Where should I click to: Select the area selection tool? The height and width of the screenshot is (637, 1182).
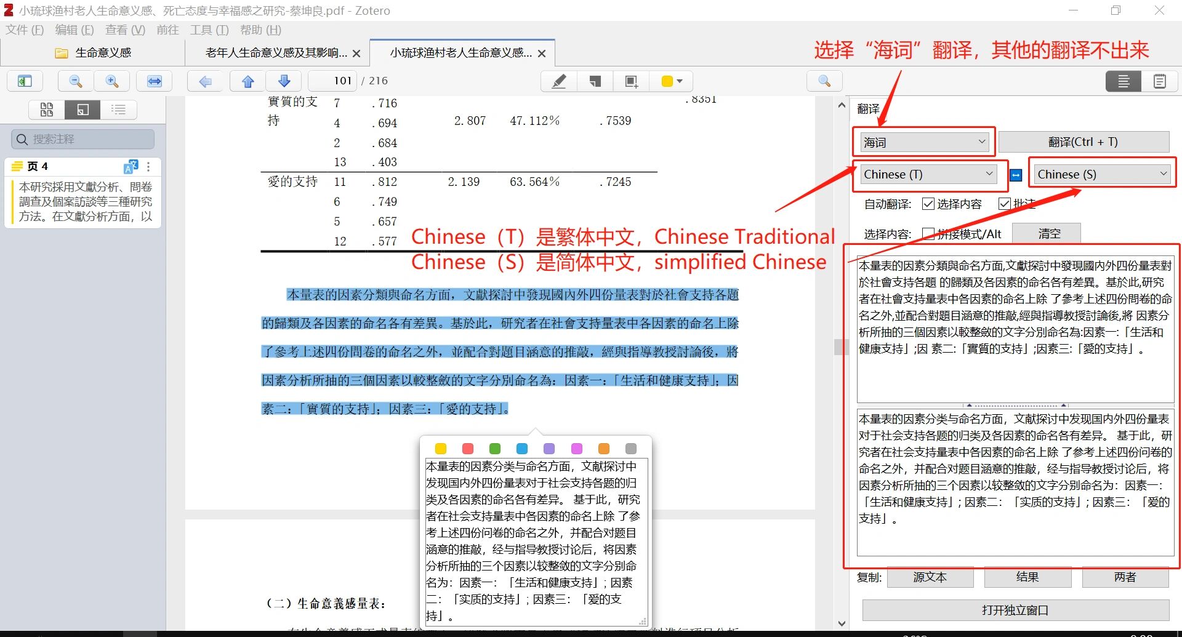(x=631, y=81)
